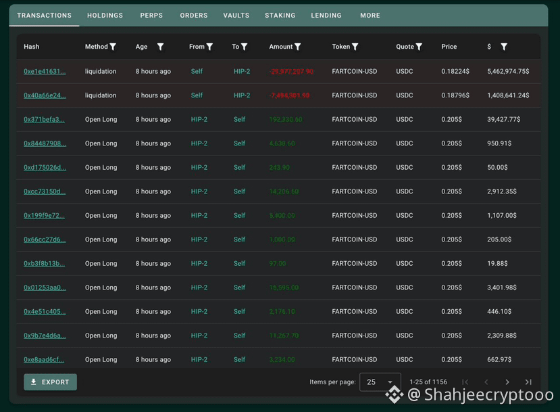Select the 19.88$ value
The width and height of the screenshot is (560, 412).
(x=497, y=263)
